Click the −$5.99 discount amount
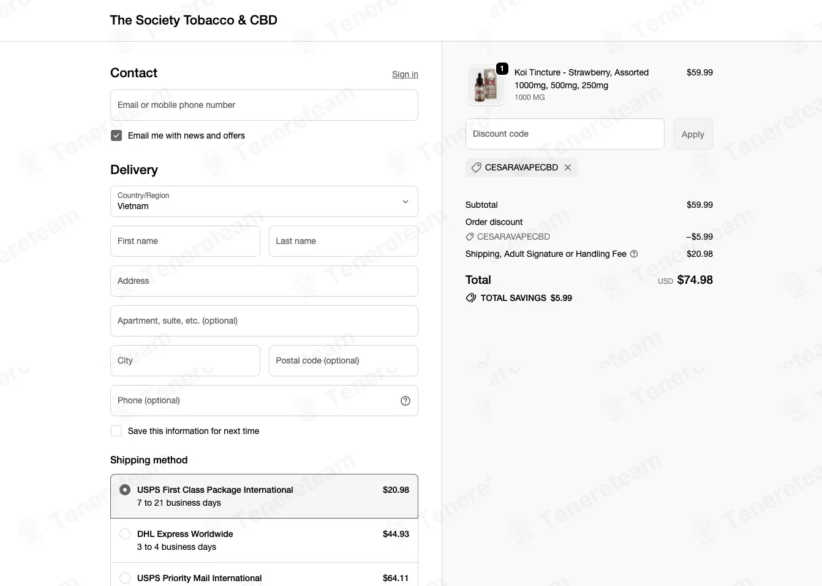Screen dimensions: 822x586 pyautogui.click(x=699, y=237)
